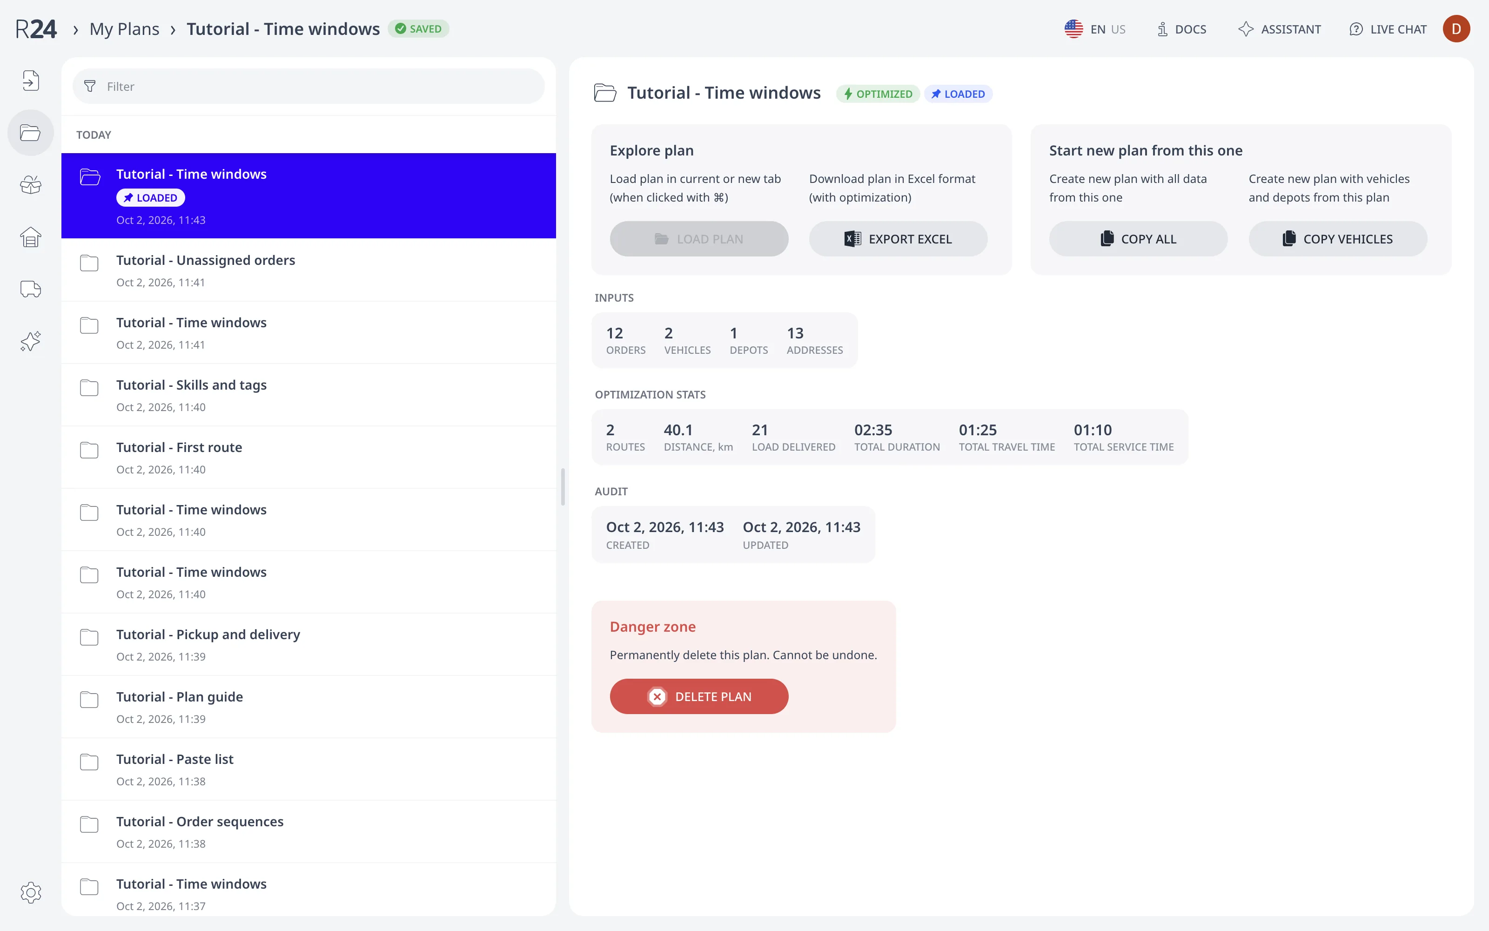Open the depots warehouse sidebar icon

(31, 237)
